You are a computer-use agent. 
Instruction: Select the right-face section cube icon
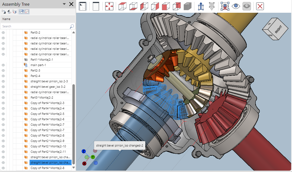point(155,6)
